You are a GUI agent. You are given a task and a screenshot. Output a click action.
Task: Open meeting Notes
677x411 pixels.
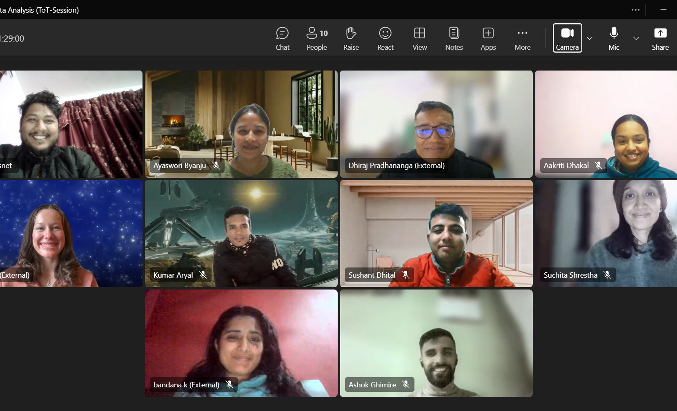coord(454,38)
